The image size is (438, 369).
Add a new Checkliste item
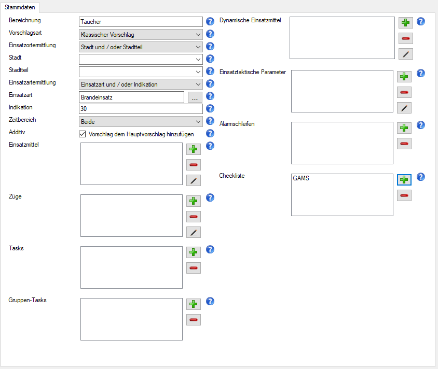[x=404, y=180]
